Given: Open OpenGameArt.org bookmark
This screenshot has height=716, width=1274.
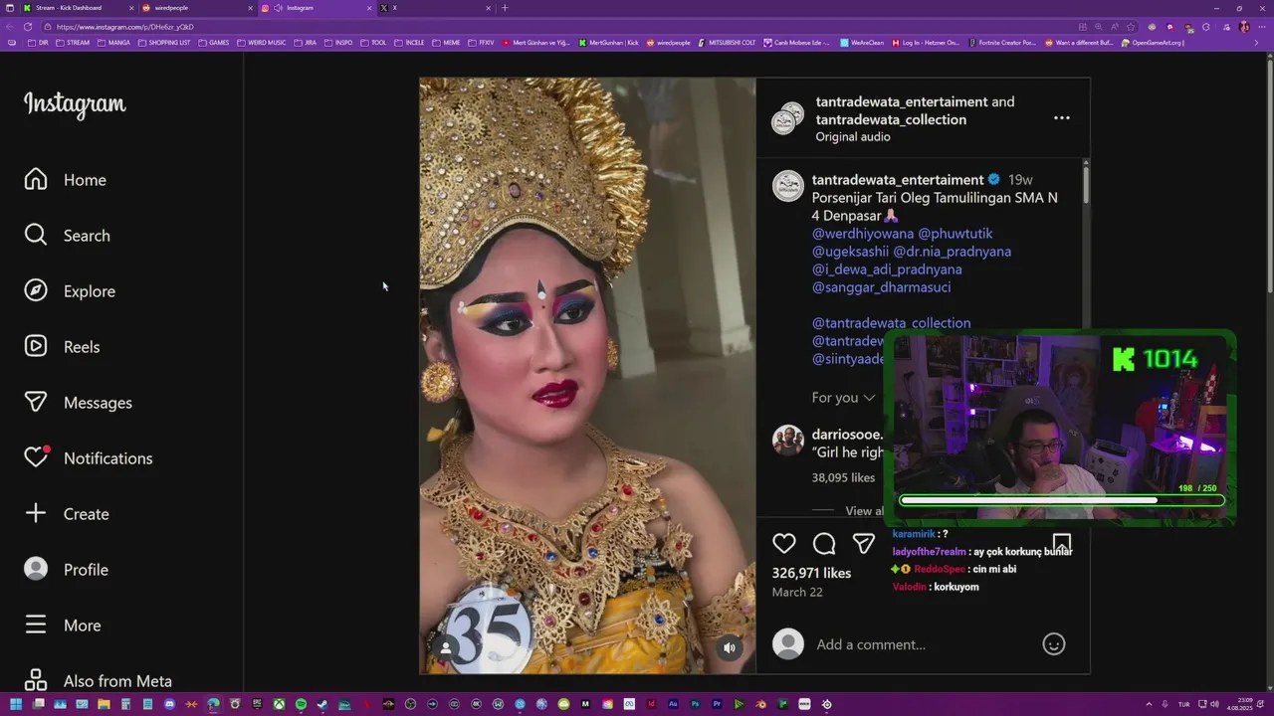Looking at the screenshot, I should click(1153, 43).
